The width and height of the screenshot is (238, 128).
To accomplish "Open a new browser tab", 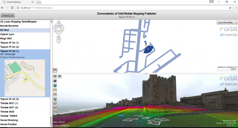I will pos(39,2).
